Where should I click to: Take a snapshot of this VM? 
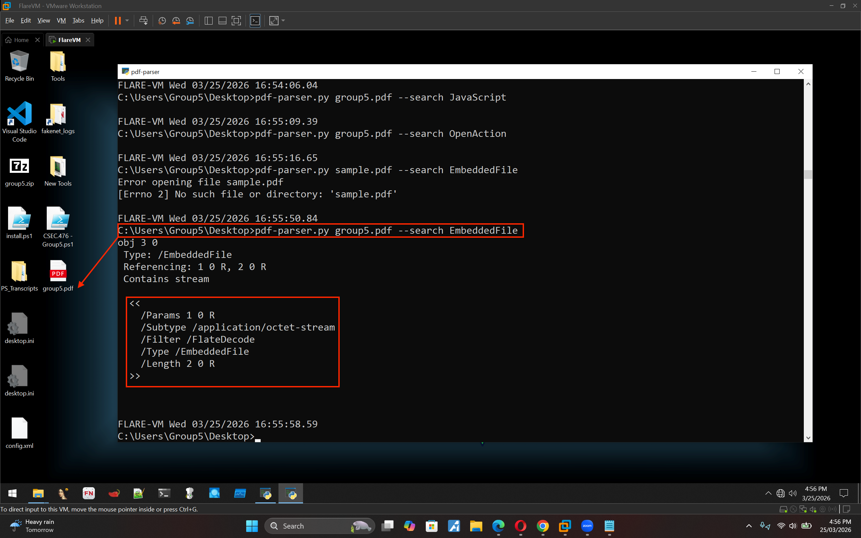[x=162, y=21]
